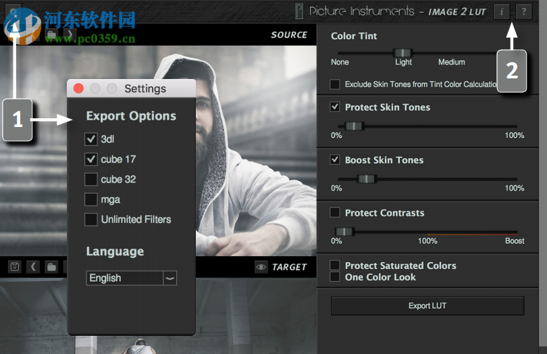Enable Exclude Skin Tones from Tint checkbox

coord(335,84)
